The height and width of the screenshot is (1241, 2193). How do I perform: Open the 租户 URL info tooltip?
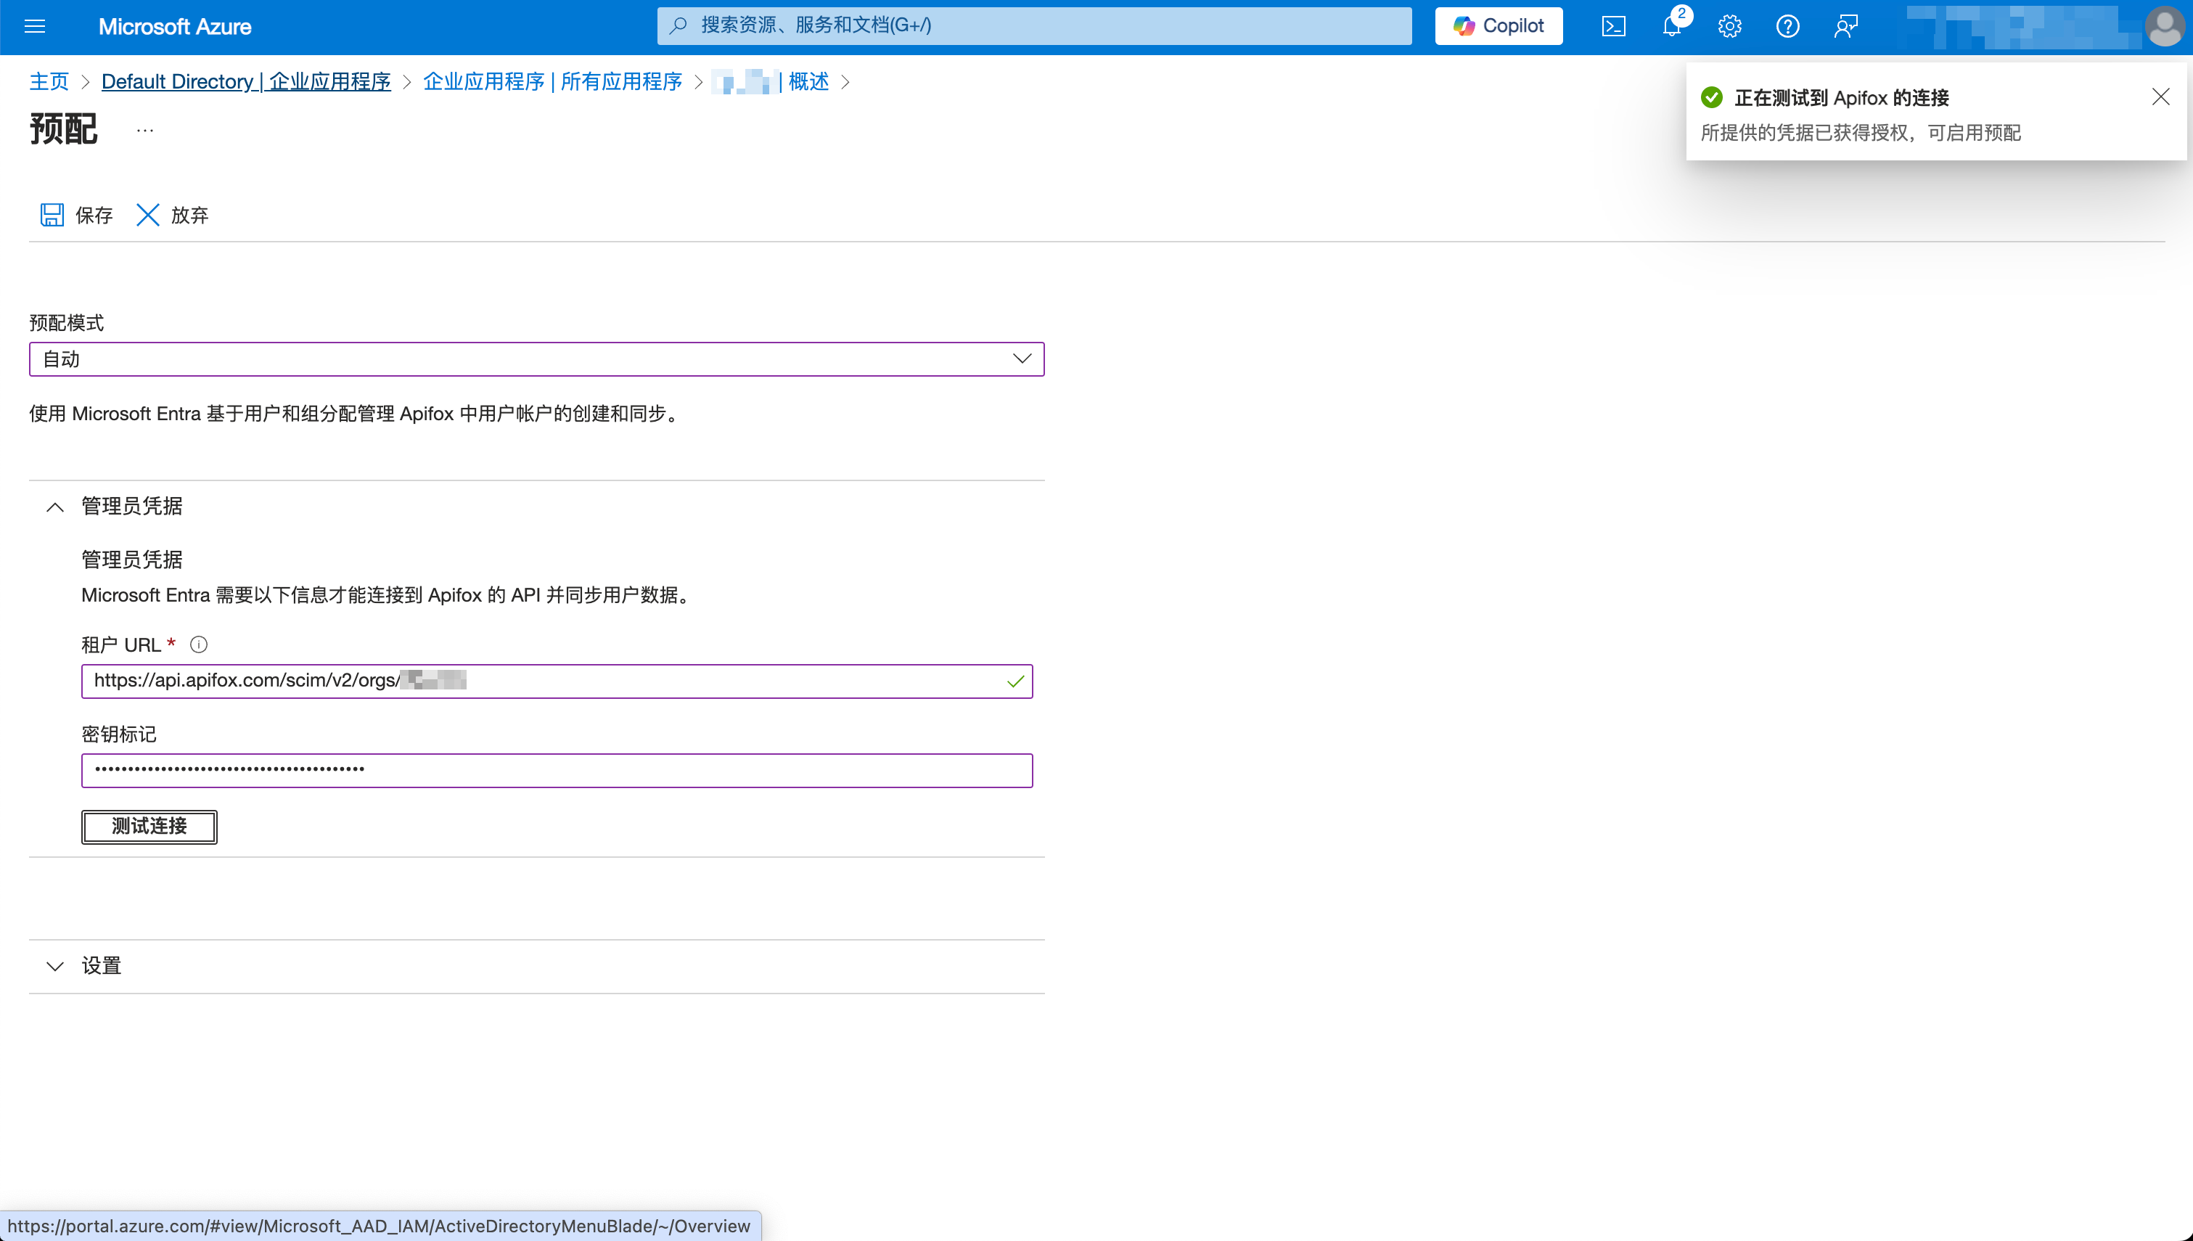click(x=199, y=644)
